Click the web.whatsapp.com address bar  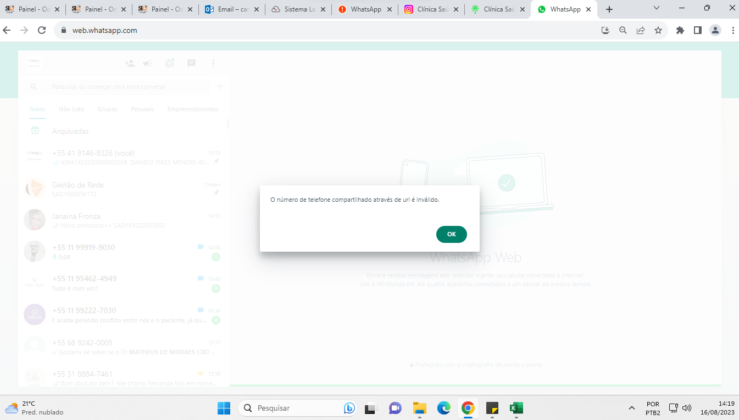[x=330, y=30]
